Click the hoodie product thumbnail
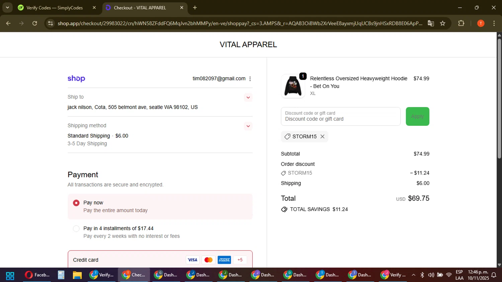This screenshot has height=282, width=502. (x=293, y=86)
